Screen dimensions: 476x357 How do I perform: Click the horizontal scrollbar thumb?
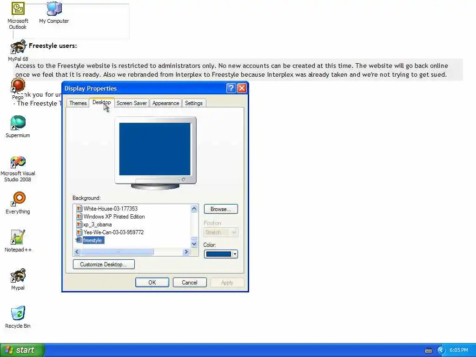pyautogui.click(x=118, y=251)
